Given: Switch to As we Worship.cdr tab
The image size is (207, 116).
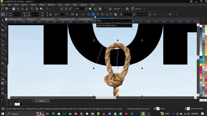Looking at the screenshot, I should [x=67, y=19].
